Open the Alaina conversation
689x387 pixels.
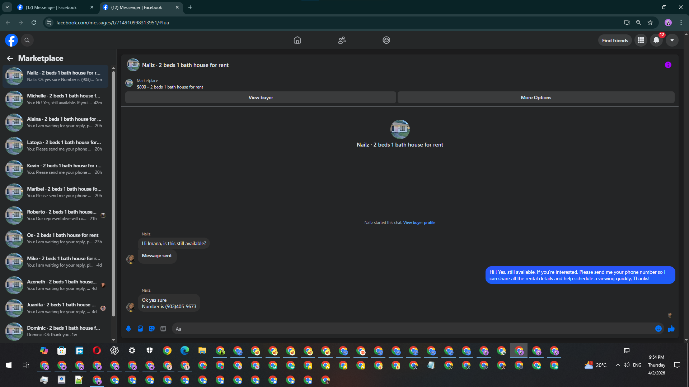[56, 123]
